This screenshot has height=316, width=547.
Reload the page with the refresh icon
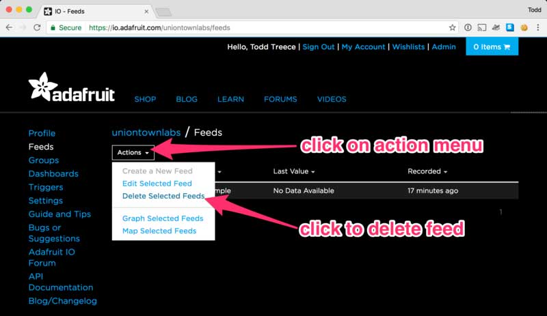point(38,28)
